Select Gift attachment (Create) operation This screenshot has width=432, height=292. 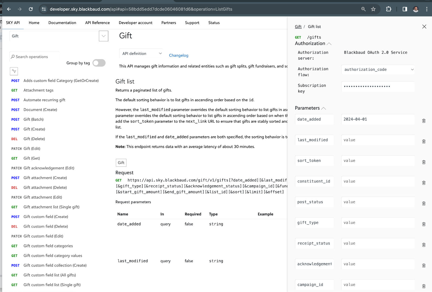(x=45, y=178)
